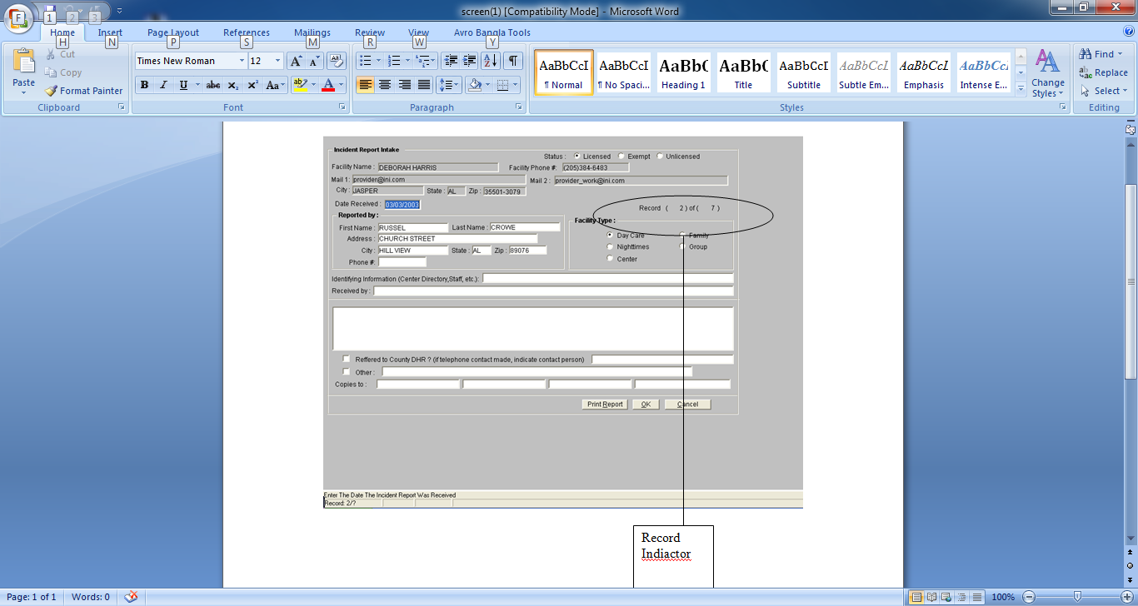Increase paragraph indent
The image size is (1138, 606).
(470, 61)
